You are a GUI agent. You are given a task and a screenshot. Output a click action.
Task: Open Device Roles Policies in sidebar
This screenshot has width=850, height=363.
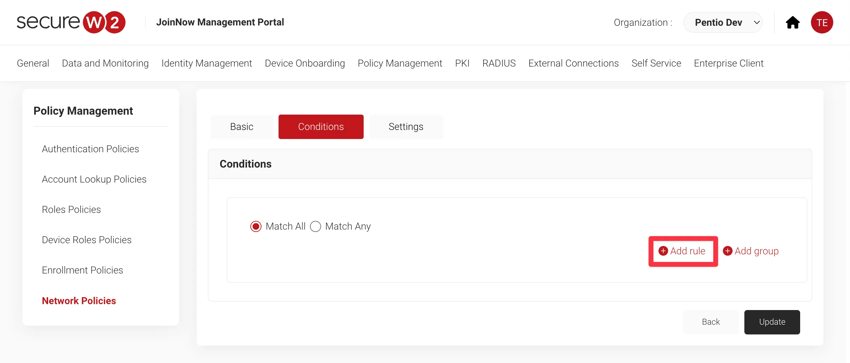point(86,240)
